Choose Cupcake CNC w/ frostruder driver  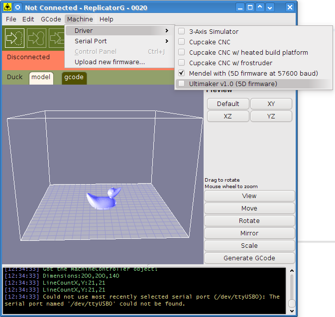pos(253,63)
